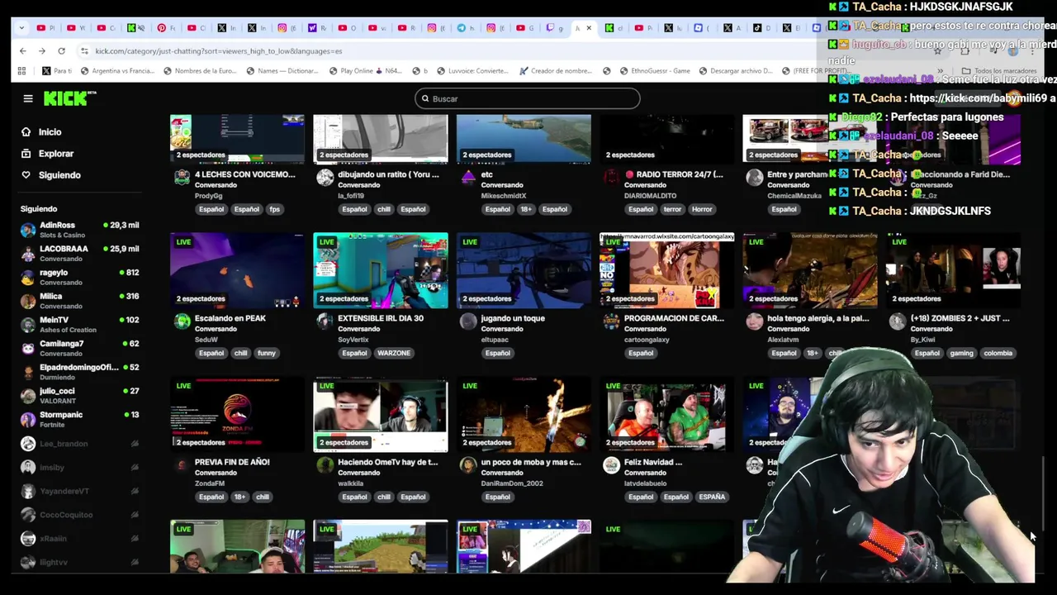Image resolution: width=1057 pixels, height=595 pixels.
Task: Open the Kick hamburger menu
Action: tap(27, 98)
